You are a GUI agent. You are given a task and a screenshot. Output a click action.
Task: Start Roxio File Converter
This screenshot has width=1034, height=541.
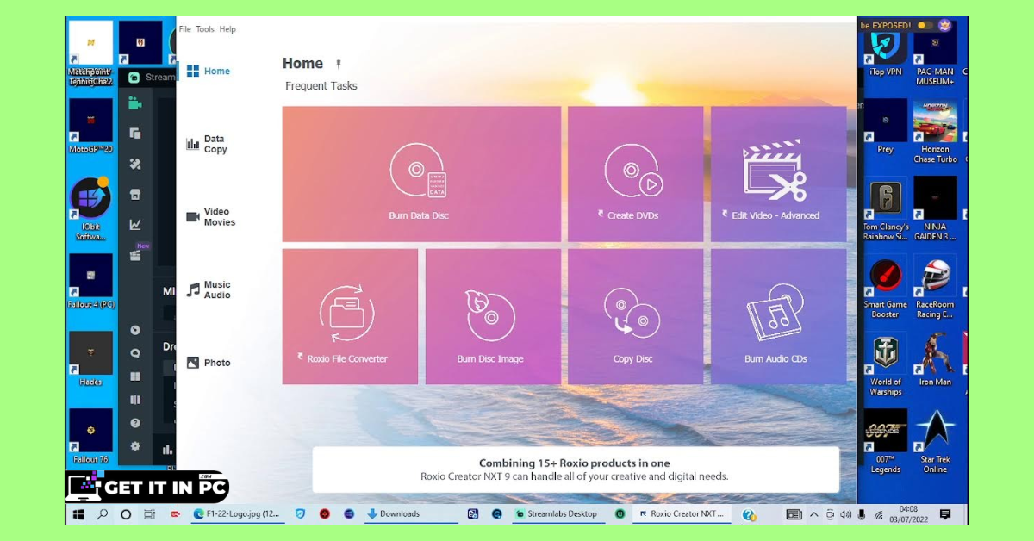(350, 316)
